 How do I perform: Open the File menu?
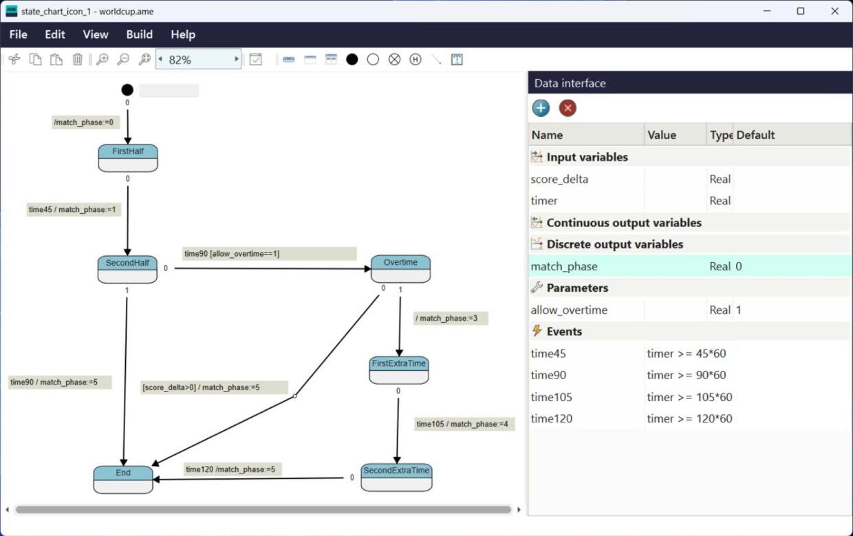[19, 34]
